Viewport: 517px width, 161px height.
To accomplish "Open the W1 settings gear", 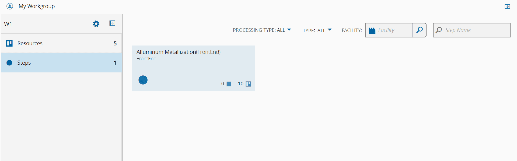I will 96,24.
